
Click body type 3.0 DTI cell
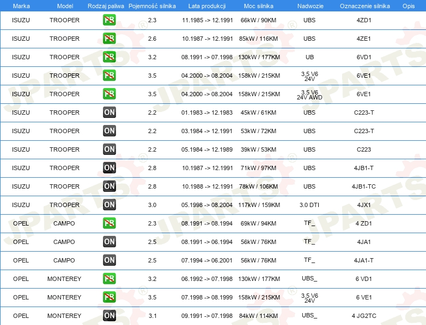[x=309, y=205]
